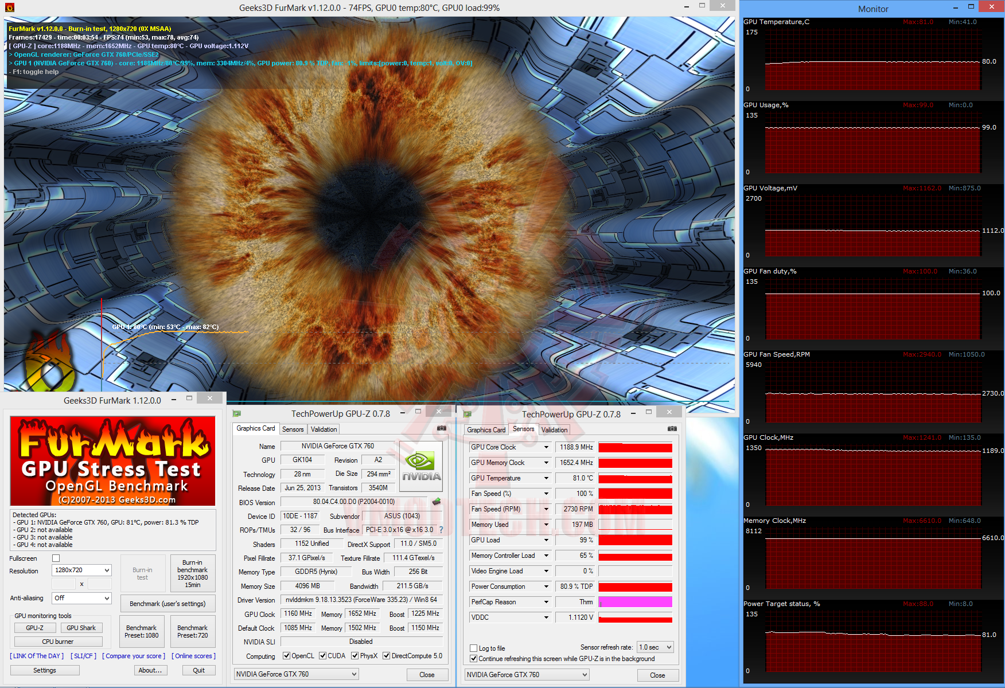Click the GPU-Z icon in left window title

(x=237, y=413)
